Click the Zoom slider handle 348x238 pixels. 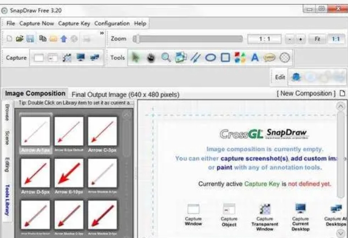pos(137,39)
